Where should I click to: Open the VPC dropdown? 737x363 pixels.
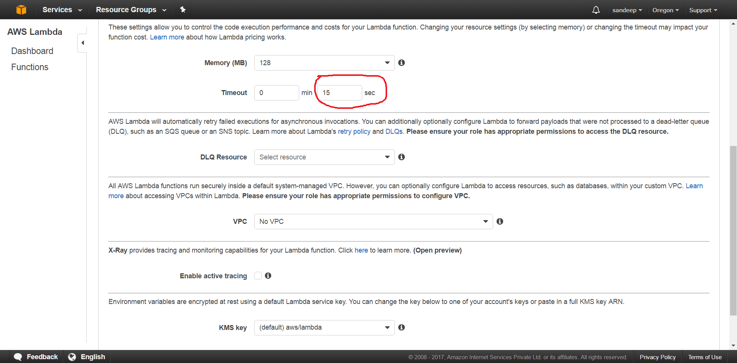pos(373,222)
